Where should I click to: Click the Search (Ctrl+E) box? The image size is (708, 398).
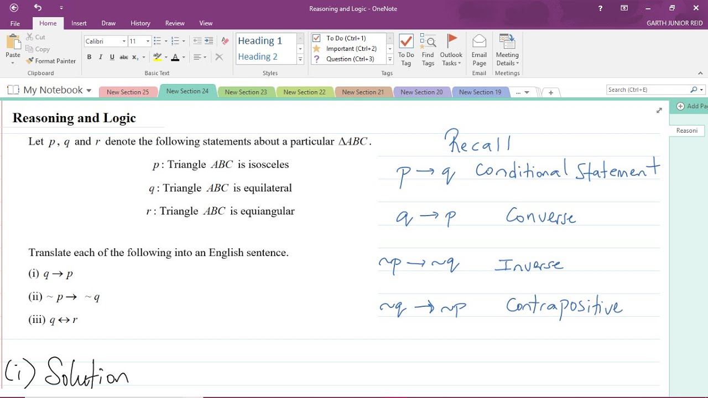647,90
